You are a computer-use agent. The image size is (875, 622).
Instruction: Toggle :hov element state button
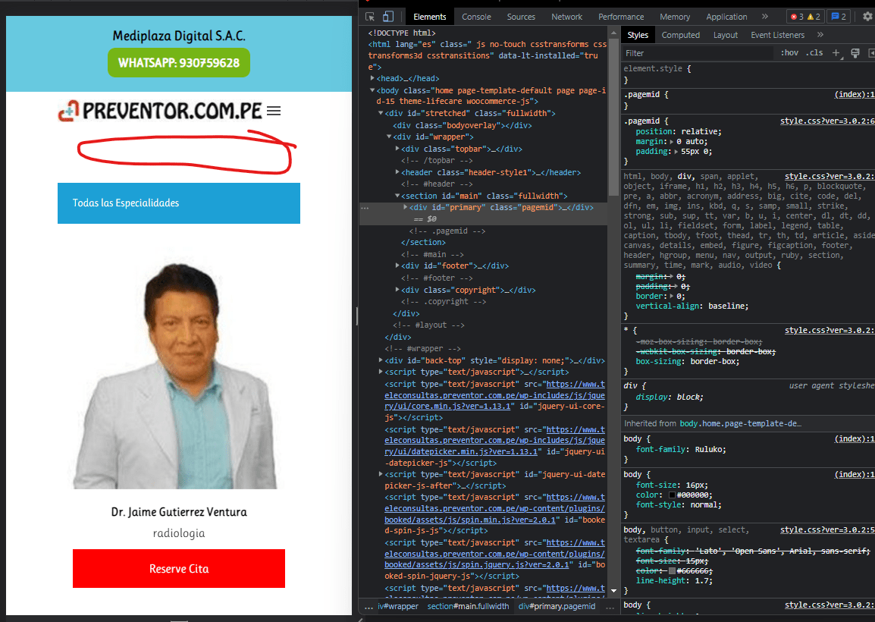[789, 53]
